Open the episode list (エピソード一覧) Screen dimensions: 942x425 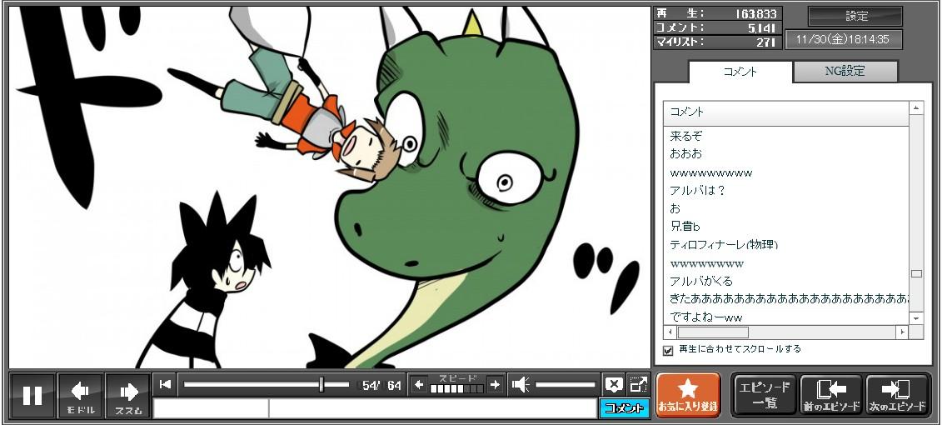(765, 395)
